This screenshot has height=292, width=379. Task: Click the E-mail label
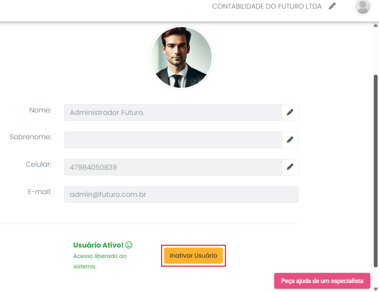click(40, 192)
